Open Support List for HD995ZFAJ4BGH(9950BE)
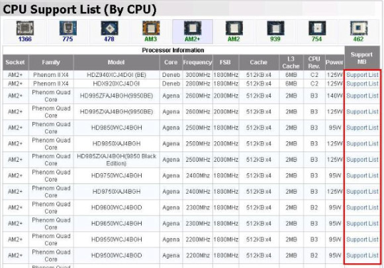 362,96
